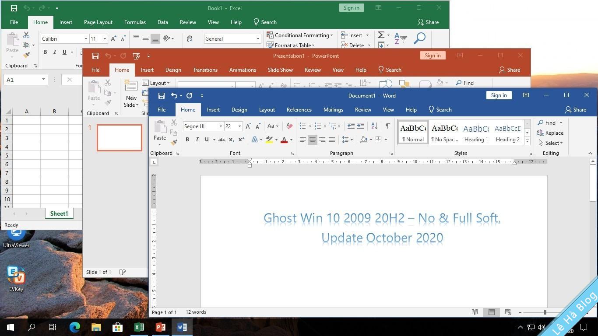
Task: Open PowerPoint Layout dropdown
Action: [156, 83]
